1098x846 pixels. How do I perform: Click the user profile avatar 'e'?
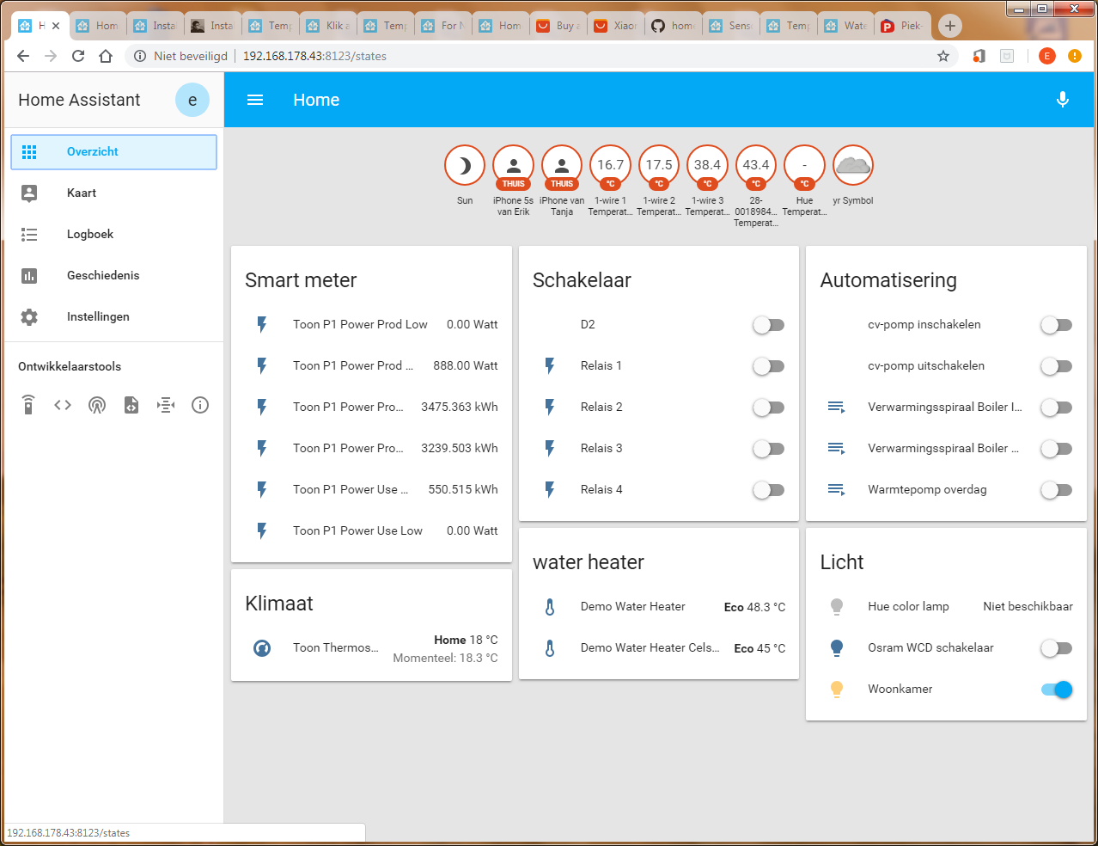click(x=192, y=100)
